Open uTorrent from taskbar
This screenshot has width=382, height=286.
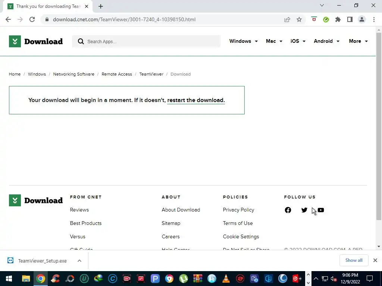184,279
